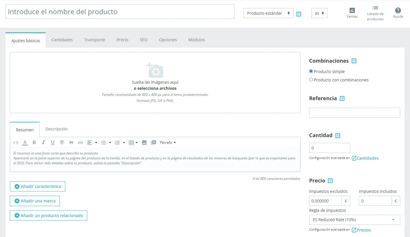Focus the Impuestos incluidos price field

click(x=375, y=201)
